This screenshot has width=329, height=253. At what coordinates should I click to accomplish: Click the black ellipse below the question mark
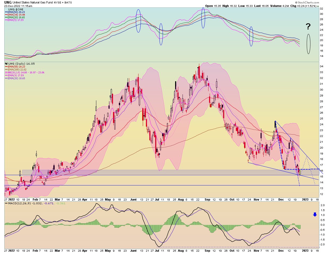[308, 44]
